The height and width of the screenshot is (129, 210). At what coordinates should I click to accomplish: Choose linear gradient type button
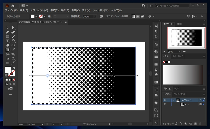click(133, 16)
